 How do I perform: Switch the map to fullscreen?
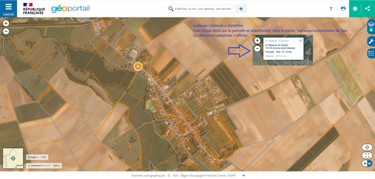(367, 155)
